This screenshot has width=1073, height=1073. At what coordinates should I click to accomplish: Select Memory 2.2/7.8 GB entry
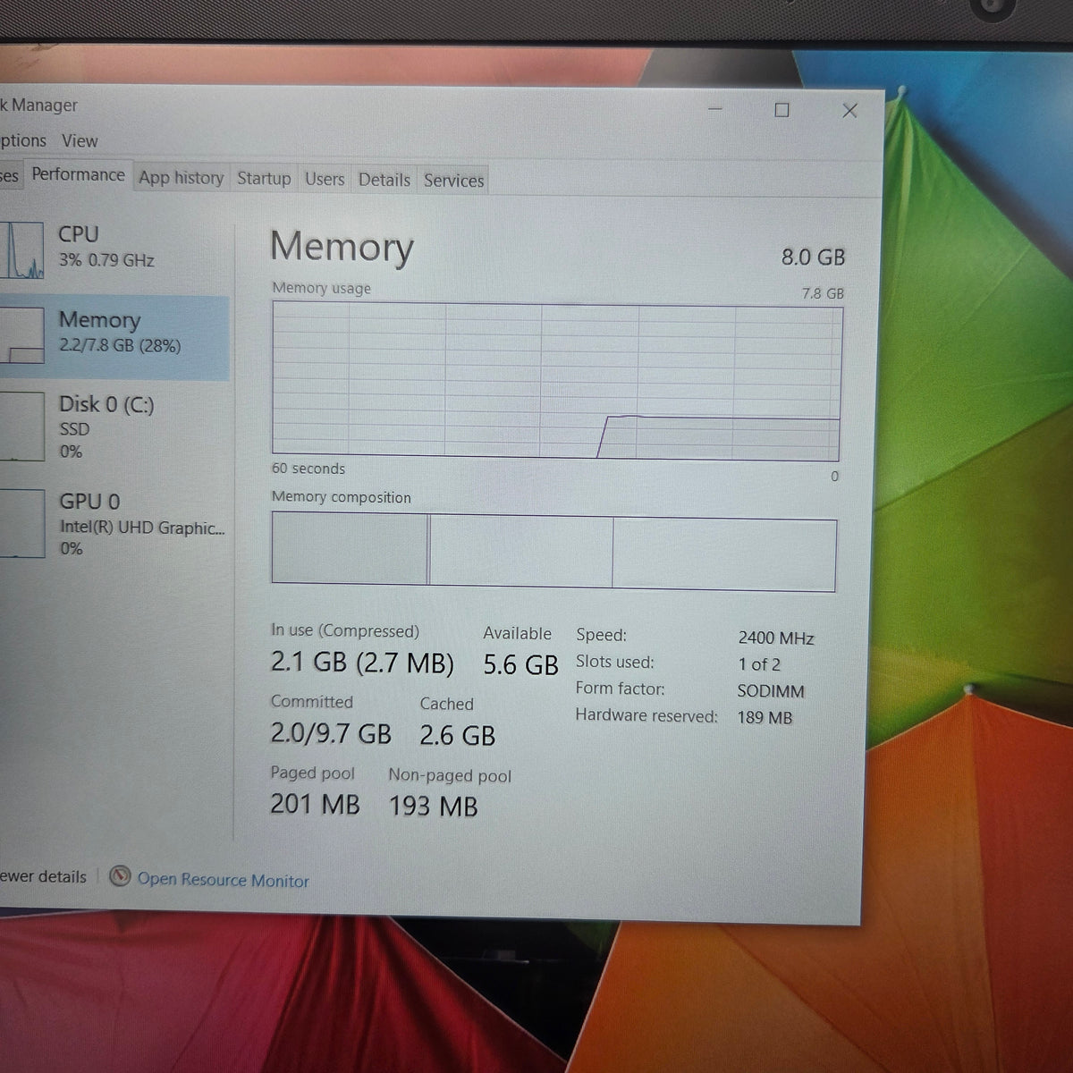[114, 336]
